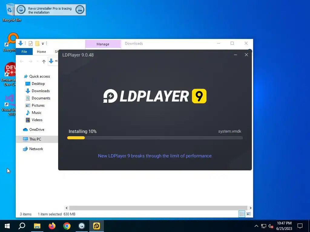The height and width of the screenshot is (232, 310).
Task: Minimize the Downloads Explorer window
Action: [x=219, y=43]
